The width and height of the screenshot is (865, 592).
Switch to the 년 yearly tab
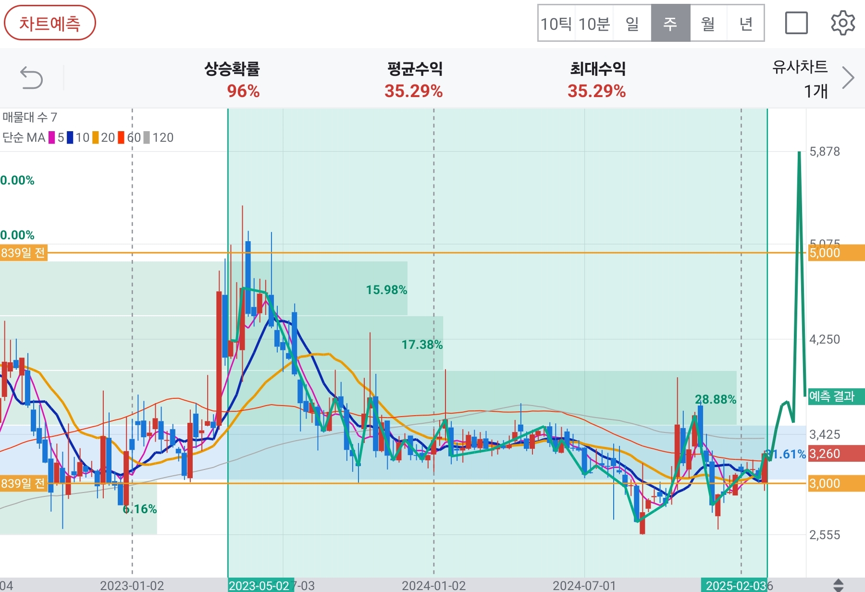[x=745, y=24]
